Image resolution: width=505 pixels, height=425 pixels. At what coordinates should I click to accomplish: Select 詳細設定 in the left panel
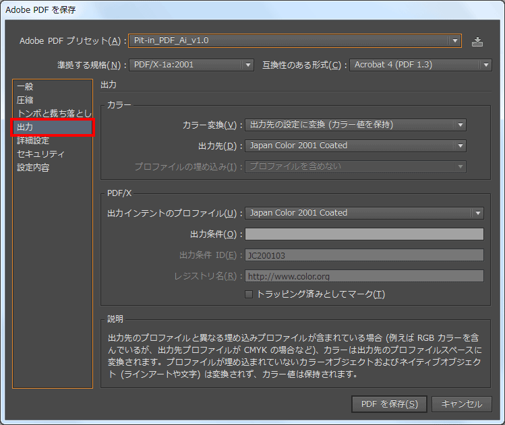click(x=33, y=141)
